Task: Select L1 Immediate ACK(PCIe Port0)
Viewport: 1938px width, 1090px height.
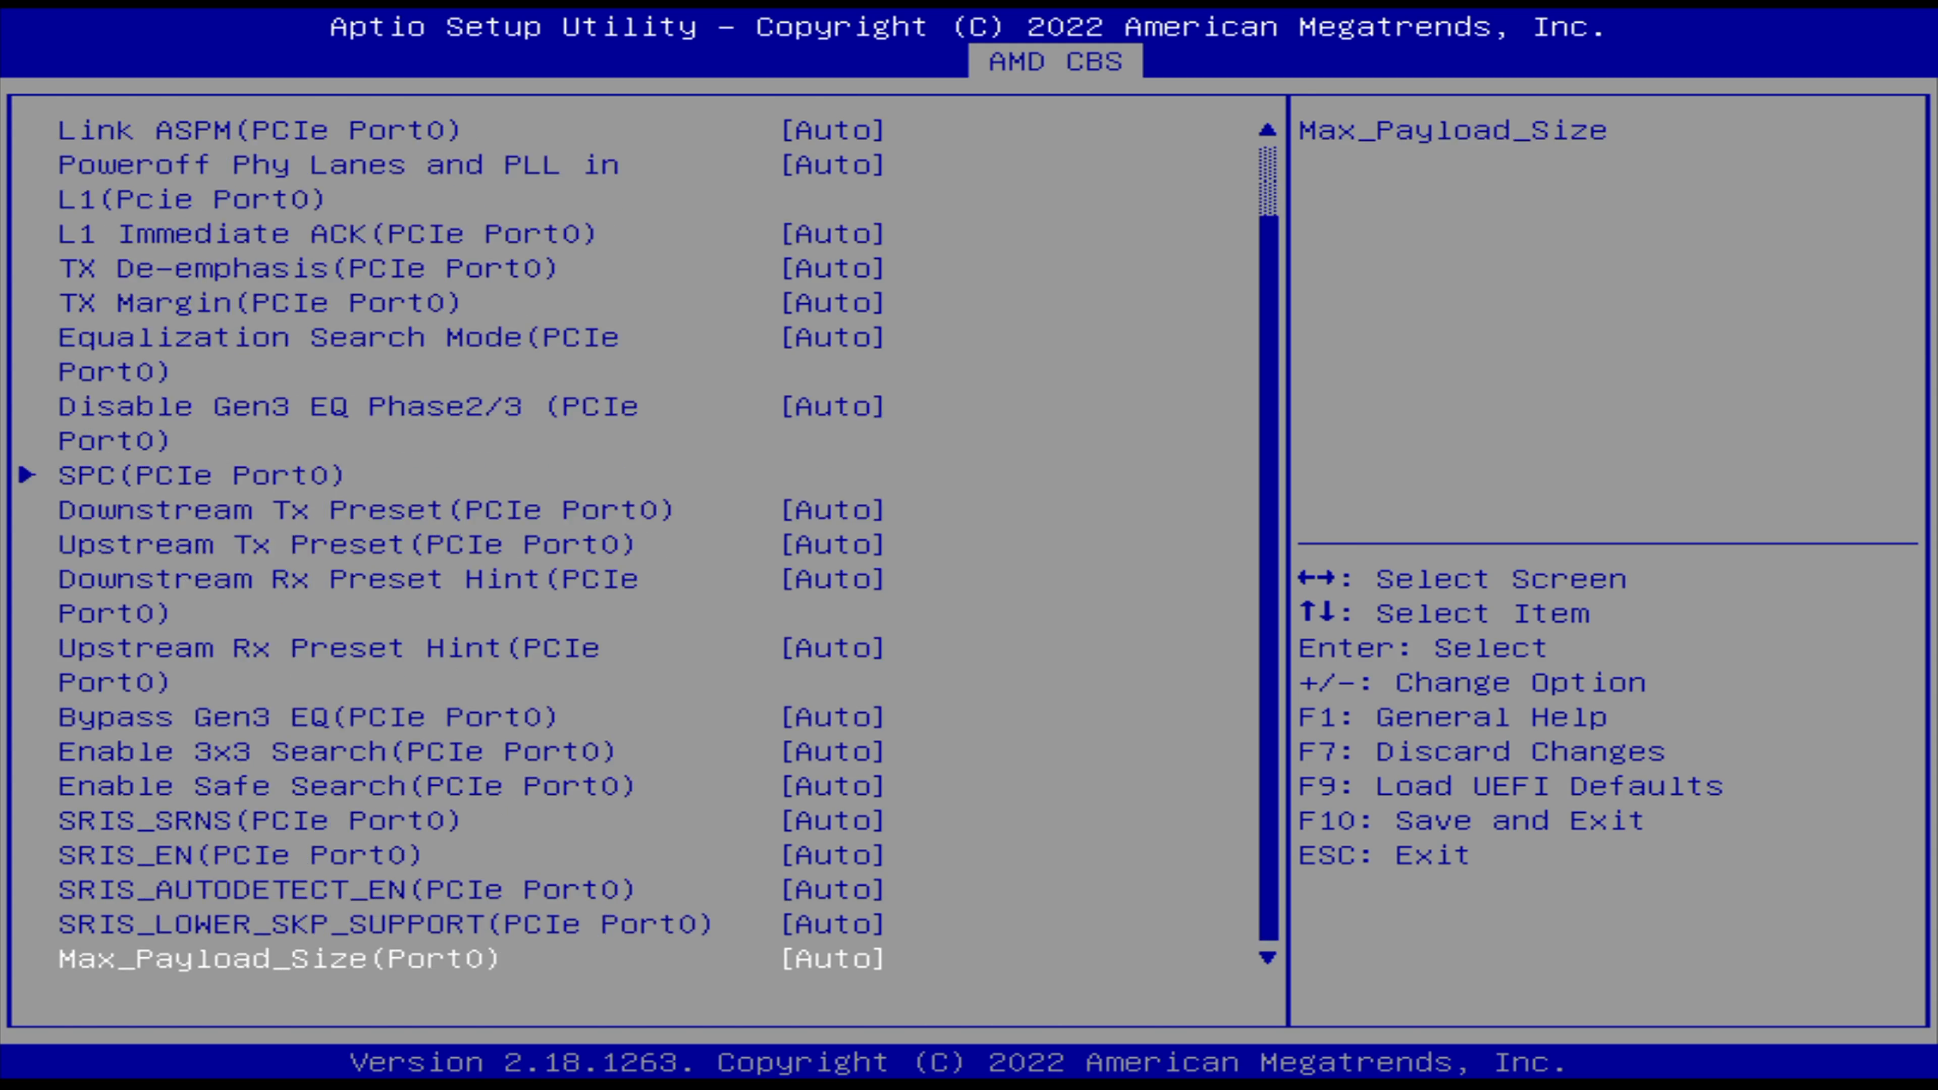Action: coord(327,234)
